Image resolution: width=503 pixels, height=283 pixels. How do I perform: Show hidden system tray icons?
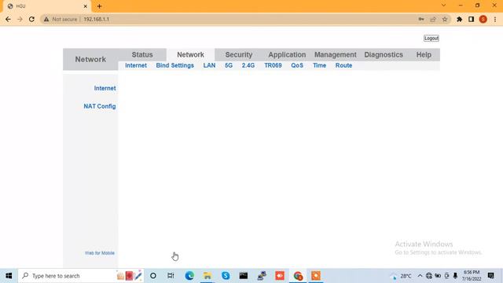point(420,276)
